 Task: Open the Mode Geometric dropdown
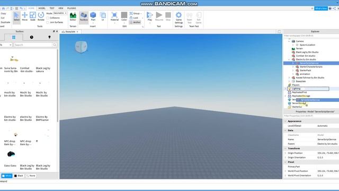pyautogui.click(x=60, y=13)
